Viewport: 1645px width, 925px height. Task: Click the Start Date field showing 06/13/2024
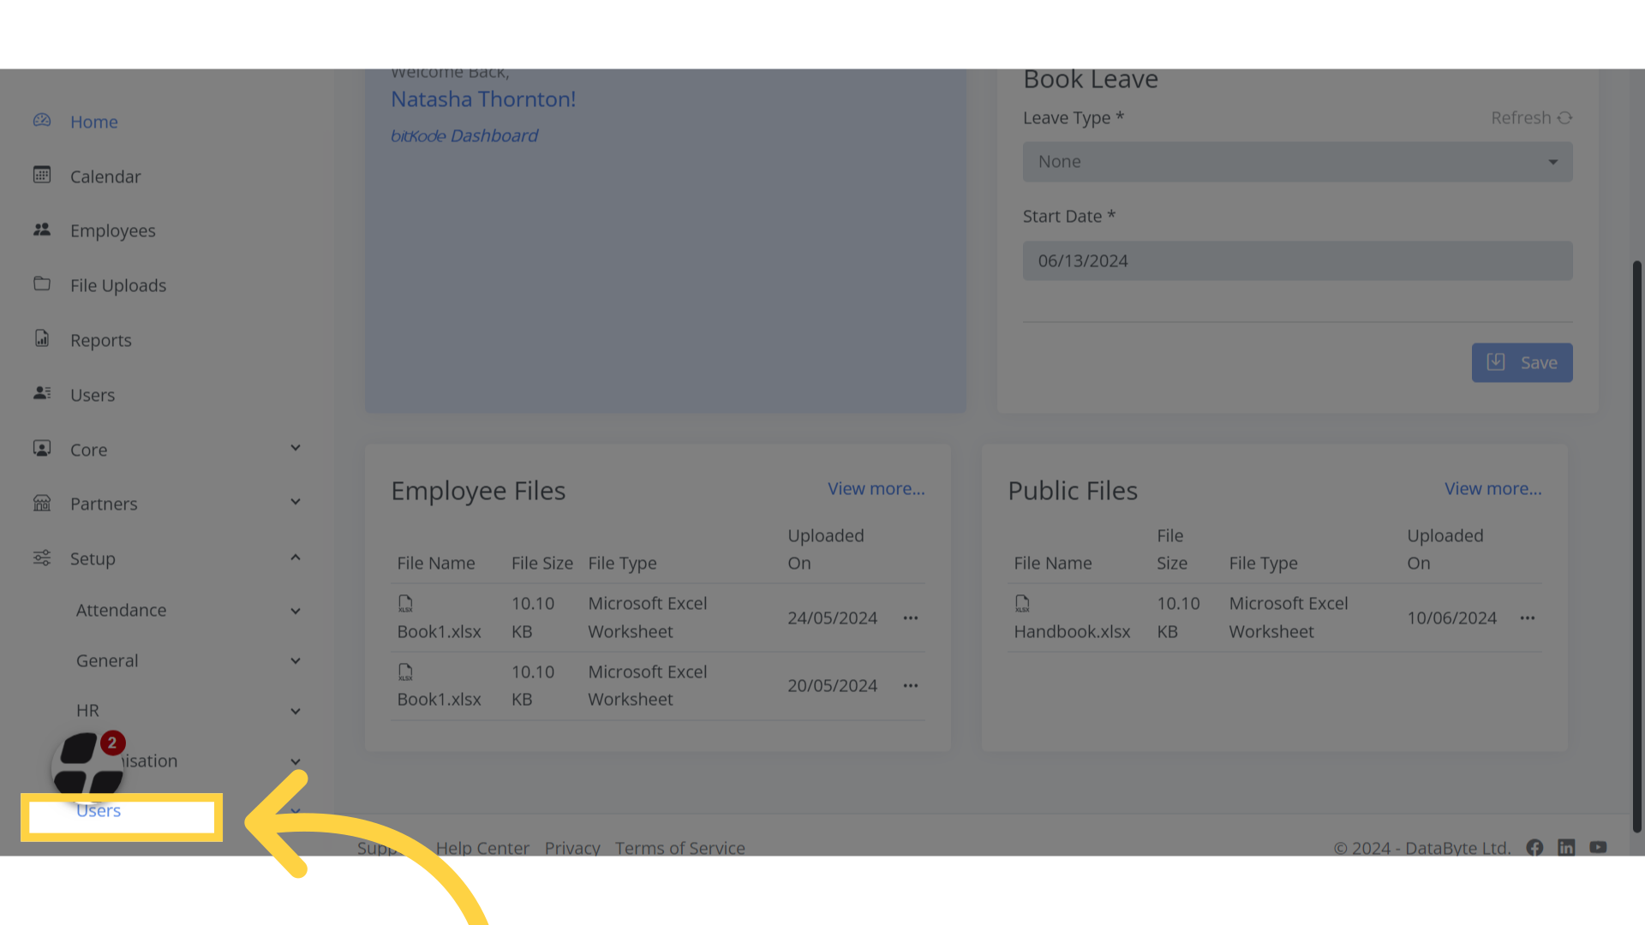coord(1296,260)
